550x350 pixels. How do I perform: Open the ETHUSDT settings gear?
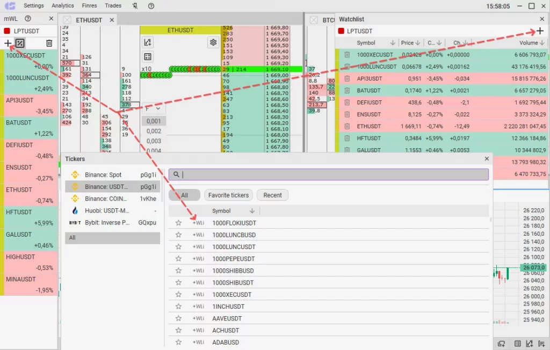tap(213, 42)
